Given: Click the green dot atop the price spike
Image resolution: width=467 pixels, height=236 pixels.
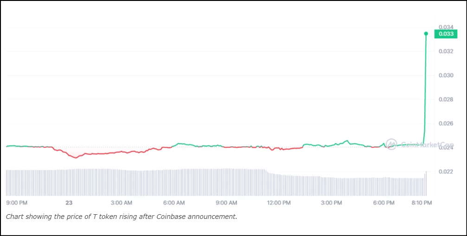Looking at the screenshot, I should pos(426,33).
